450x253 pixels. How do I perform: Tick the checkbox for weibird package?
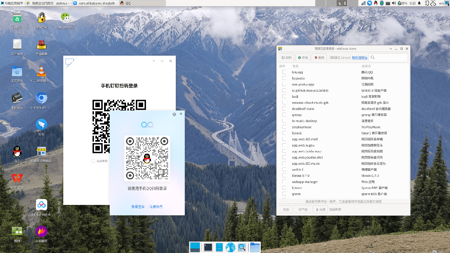[x=284, y=170]
